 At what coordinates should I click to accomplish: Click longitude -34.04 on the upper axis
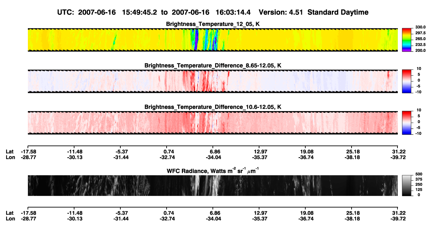(x=213, y=157)
